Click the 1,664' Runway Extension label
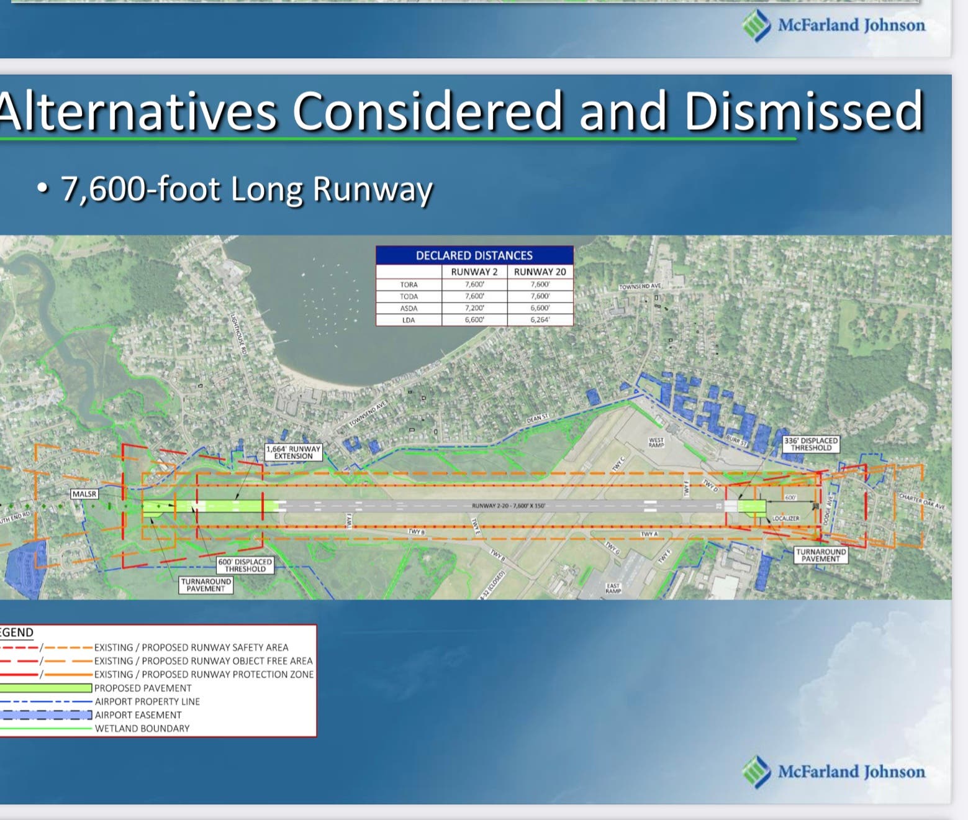968x820 pixels. pyautogui.click(x=294, y=452)
